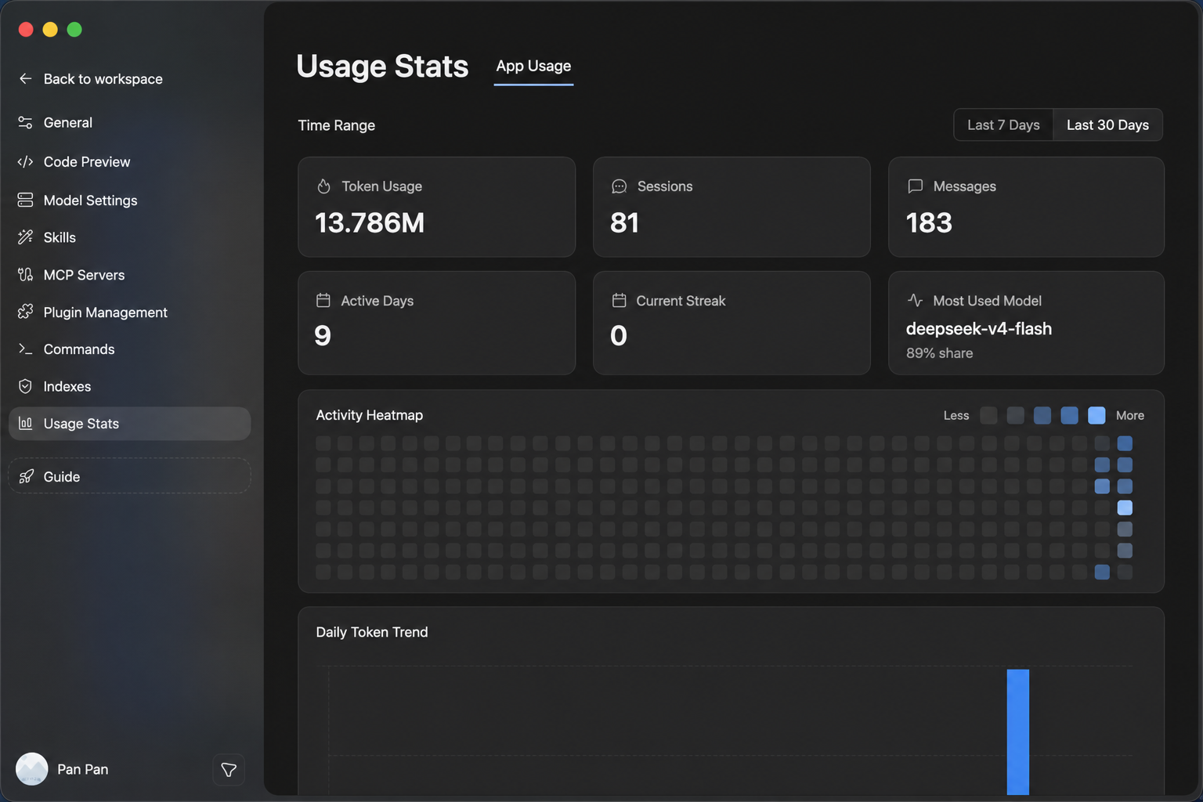This screenshot has width=1203, height=802.
Task: Click the Skills magic wand icon
Action: pyautogui.click(x=25, y=237)
